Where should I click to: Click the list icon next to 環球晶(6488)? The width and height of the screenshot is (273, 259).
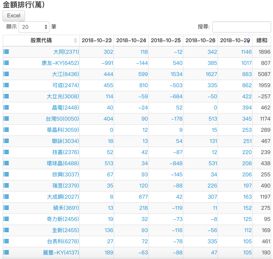pos(6,163)
